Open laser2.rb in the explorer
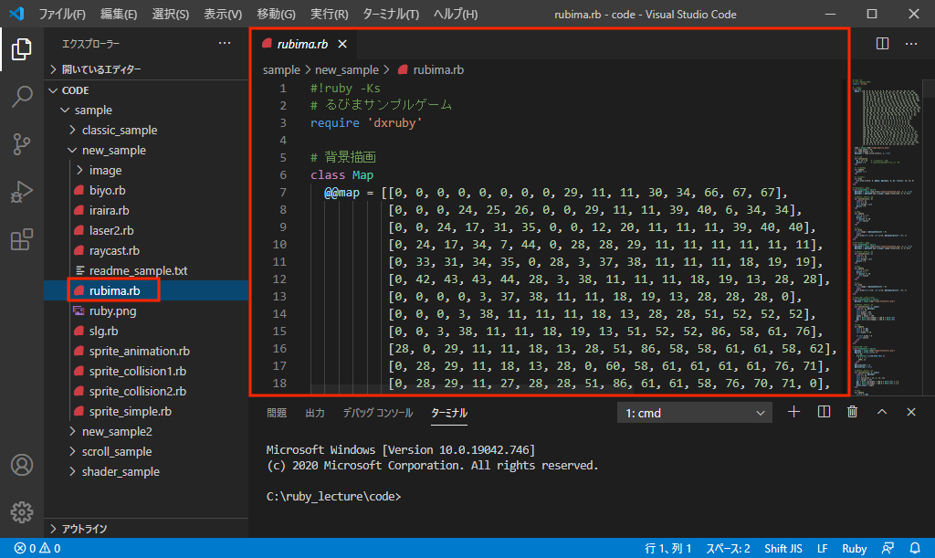This screenshot has width=935, height=558. 146,231
